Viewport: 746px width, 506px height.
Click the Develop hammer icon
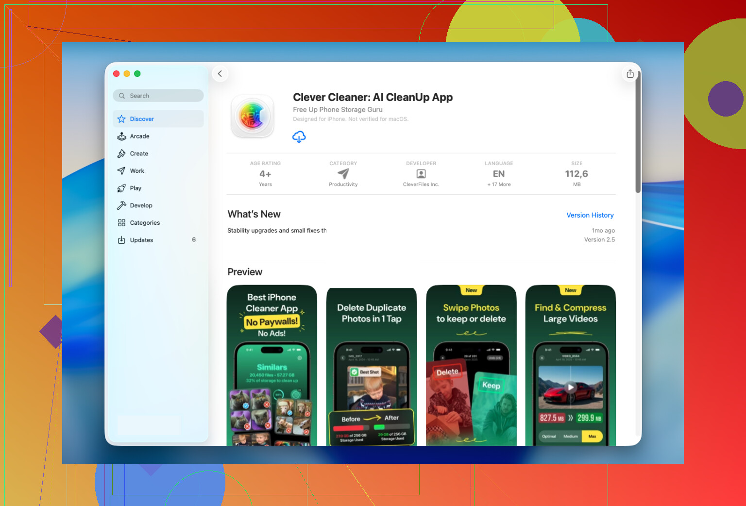[x=121, y=205]
